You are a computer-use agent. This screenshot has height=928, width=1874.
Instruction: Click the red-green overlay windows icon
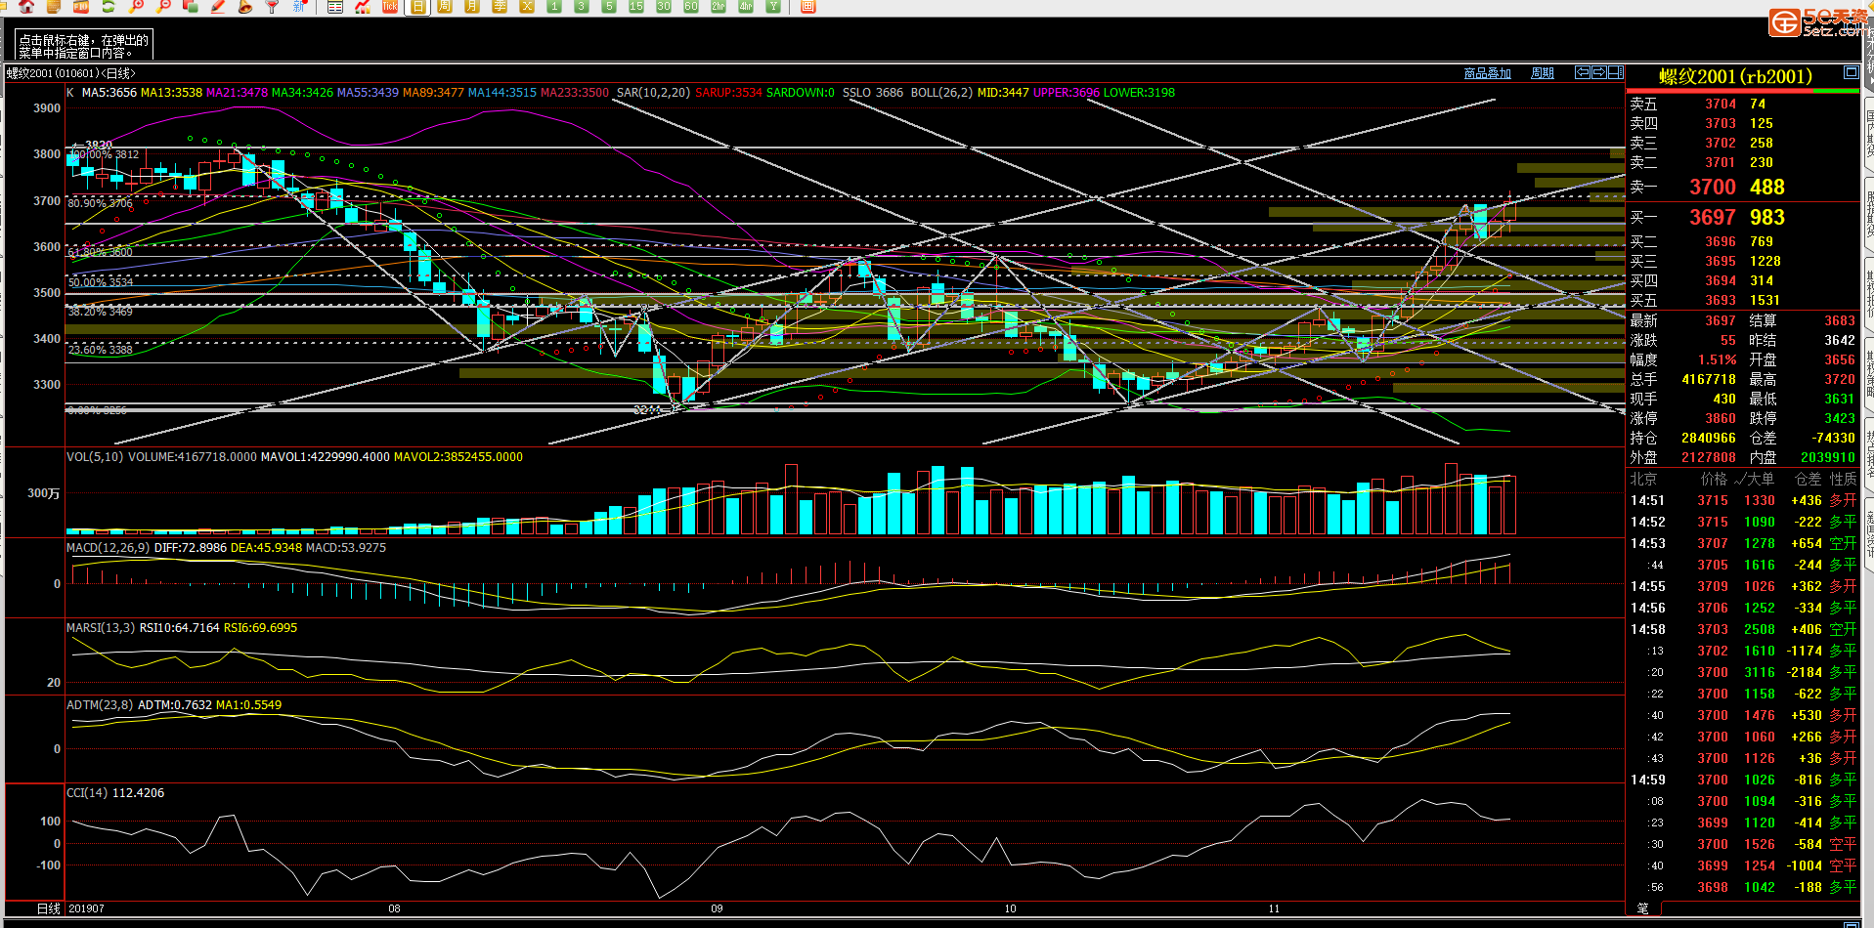coord(191,6)
